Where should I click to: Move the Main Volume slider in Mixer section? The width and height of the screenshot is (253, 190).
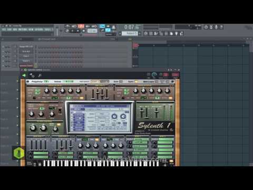(157, 112)
